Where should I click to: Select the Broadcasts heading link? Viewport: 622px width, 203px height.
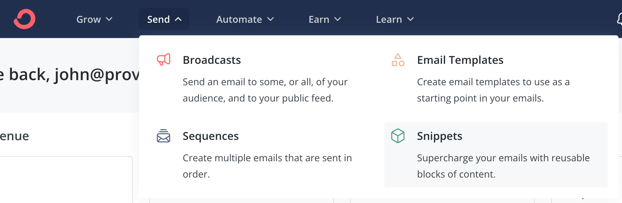tap(212, 60)
